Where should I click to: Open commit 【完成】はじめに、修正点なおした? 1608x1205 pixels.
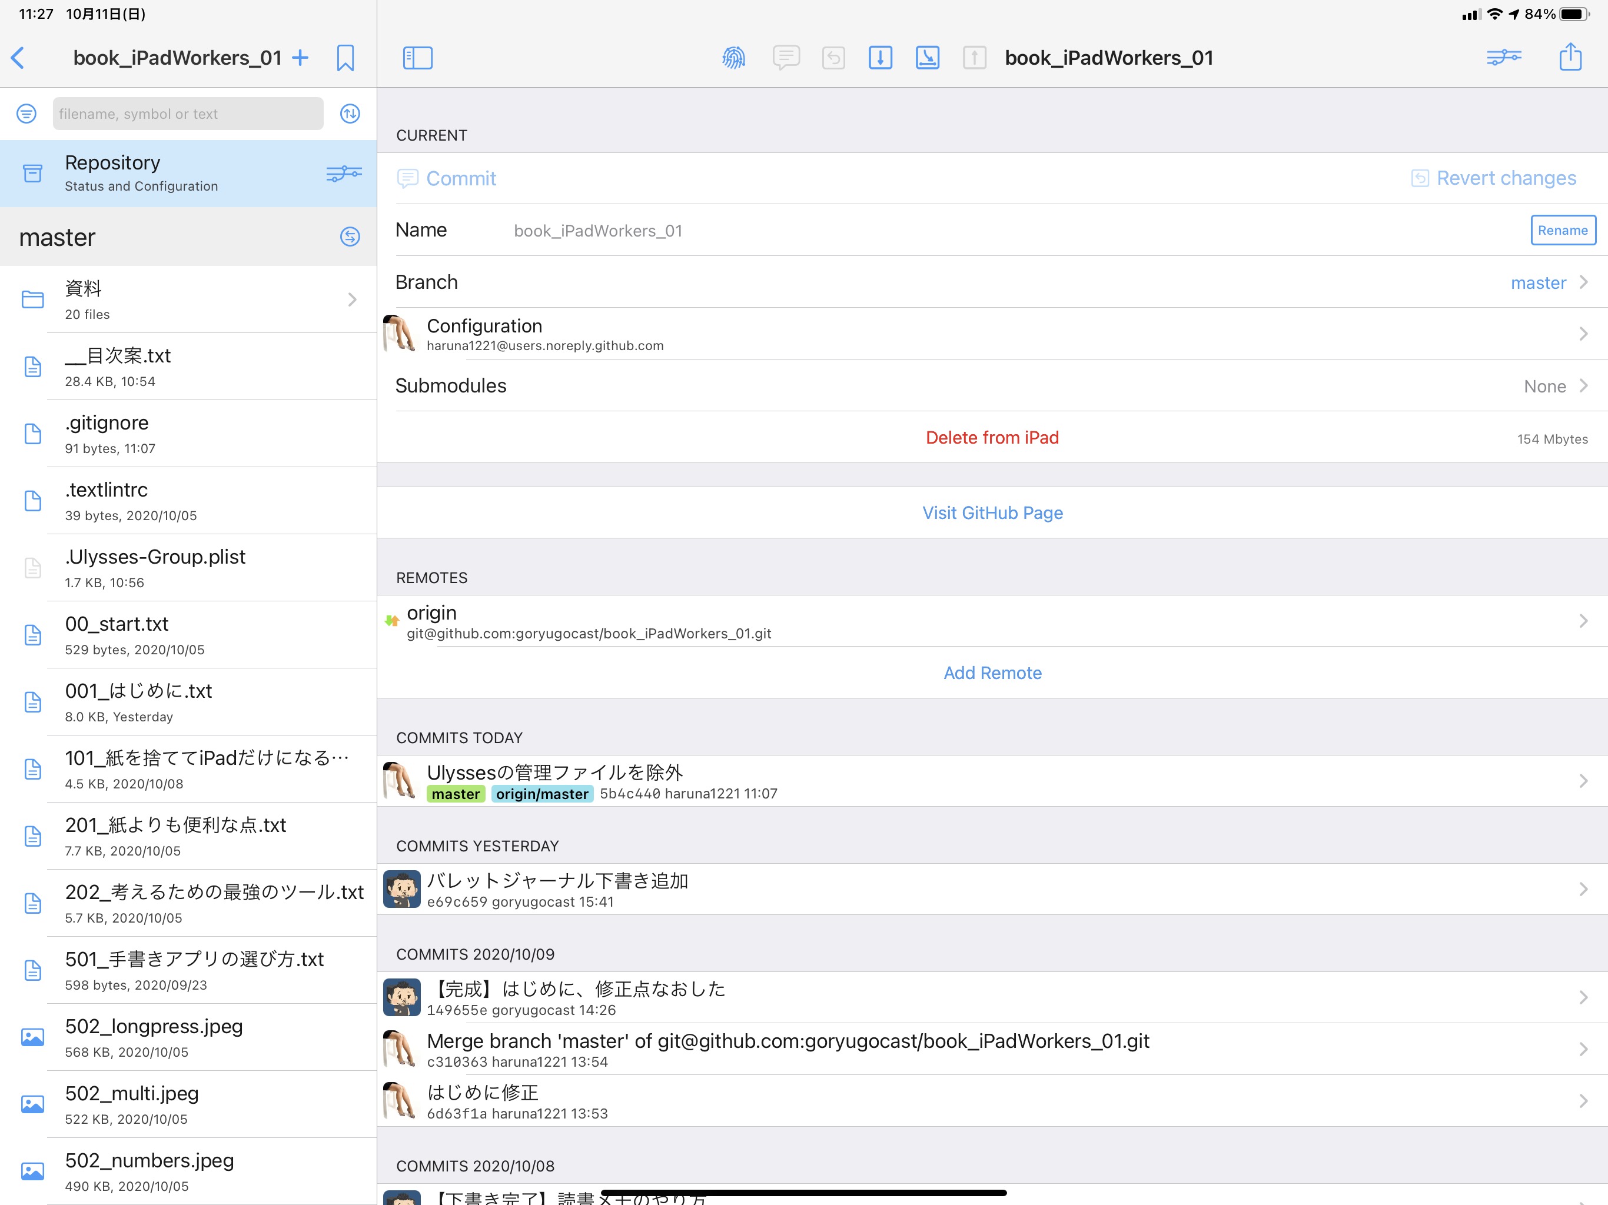[992, 998]
